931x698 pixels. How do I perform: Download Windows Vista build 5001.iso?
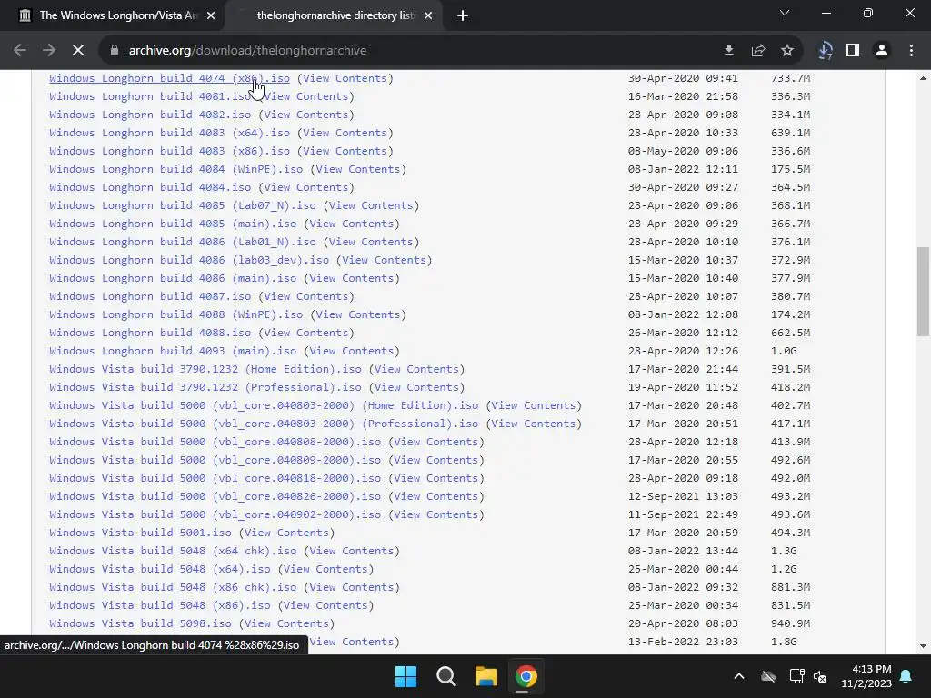coord(140,533)
